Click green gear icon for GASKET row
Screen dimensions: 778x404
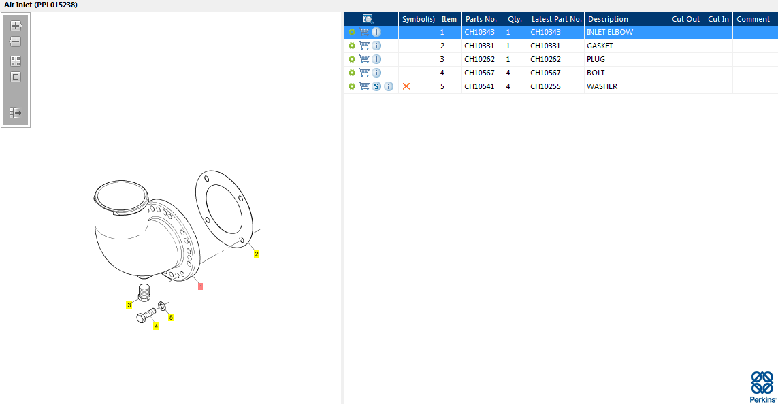[x=352, y=46]
